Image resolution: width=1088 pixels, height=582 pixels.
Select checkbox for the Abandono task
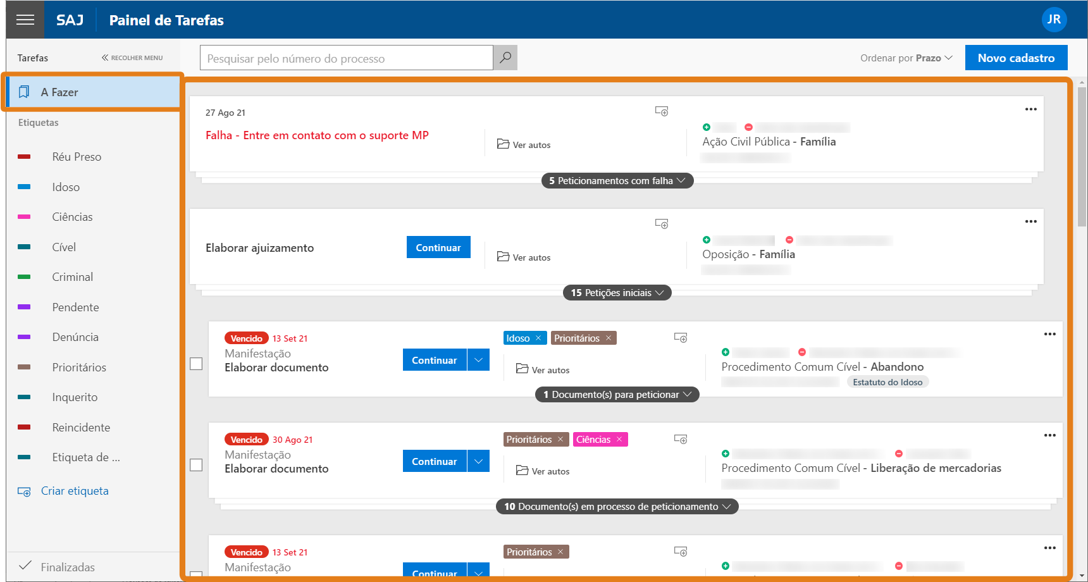coord(196,364)
